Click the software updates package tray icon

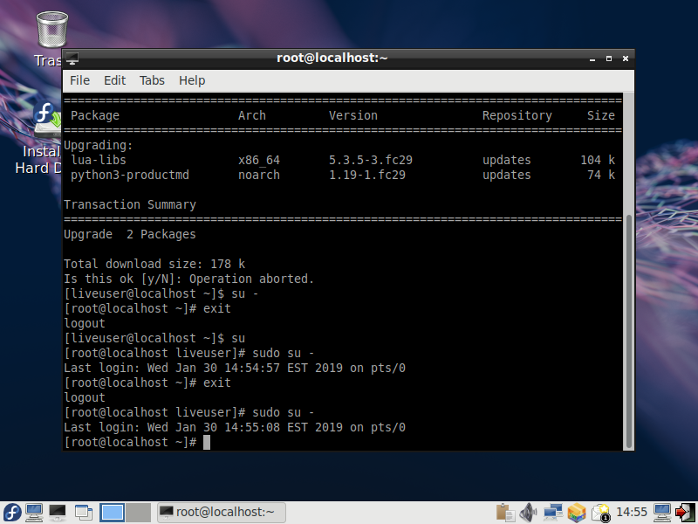tap(576, 513)
